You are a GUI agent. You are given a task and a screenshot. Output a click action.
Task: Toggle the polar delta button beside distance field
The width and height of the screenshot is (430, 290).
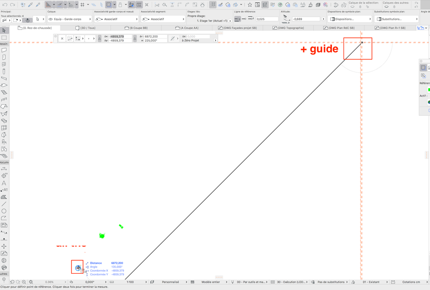[x=135, y=38]
